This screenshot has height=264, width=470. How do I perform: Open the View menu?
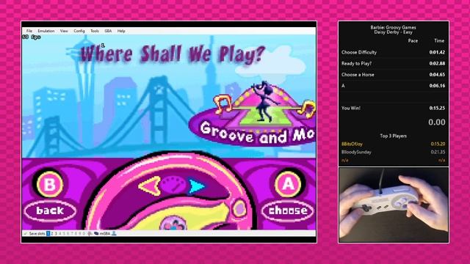pyautogui.click(x=64, y=31)
